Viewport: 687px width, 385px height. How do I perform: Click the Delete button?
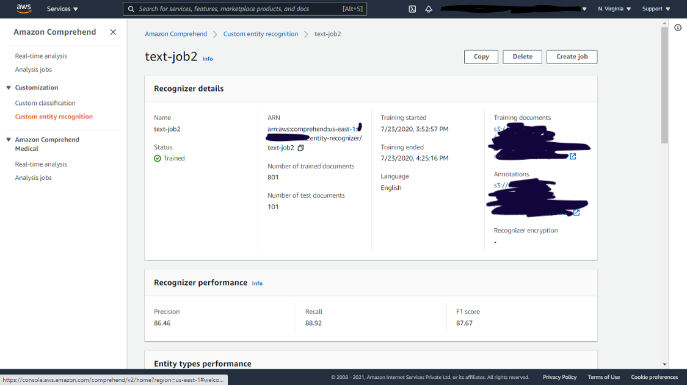click(522, 57)
